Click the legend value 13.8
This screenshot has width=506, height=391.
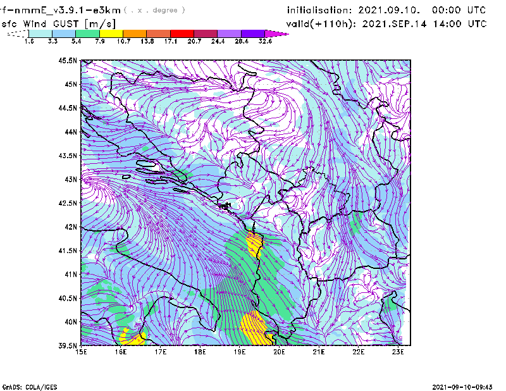pos(147,41)
